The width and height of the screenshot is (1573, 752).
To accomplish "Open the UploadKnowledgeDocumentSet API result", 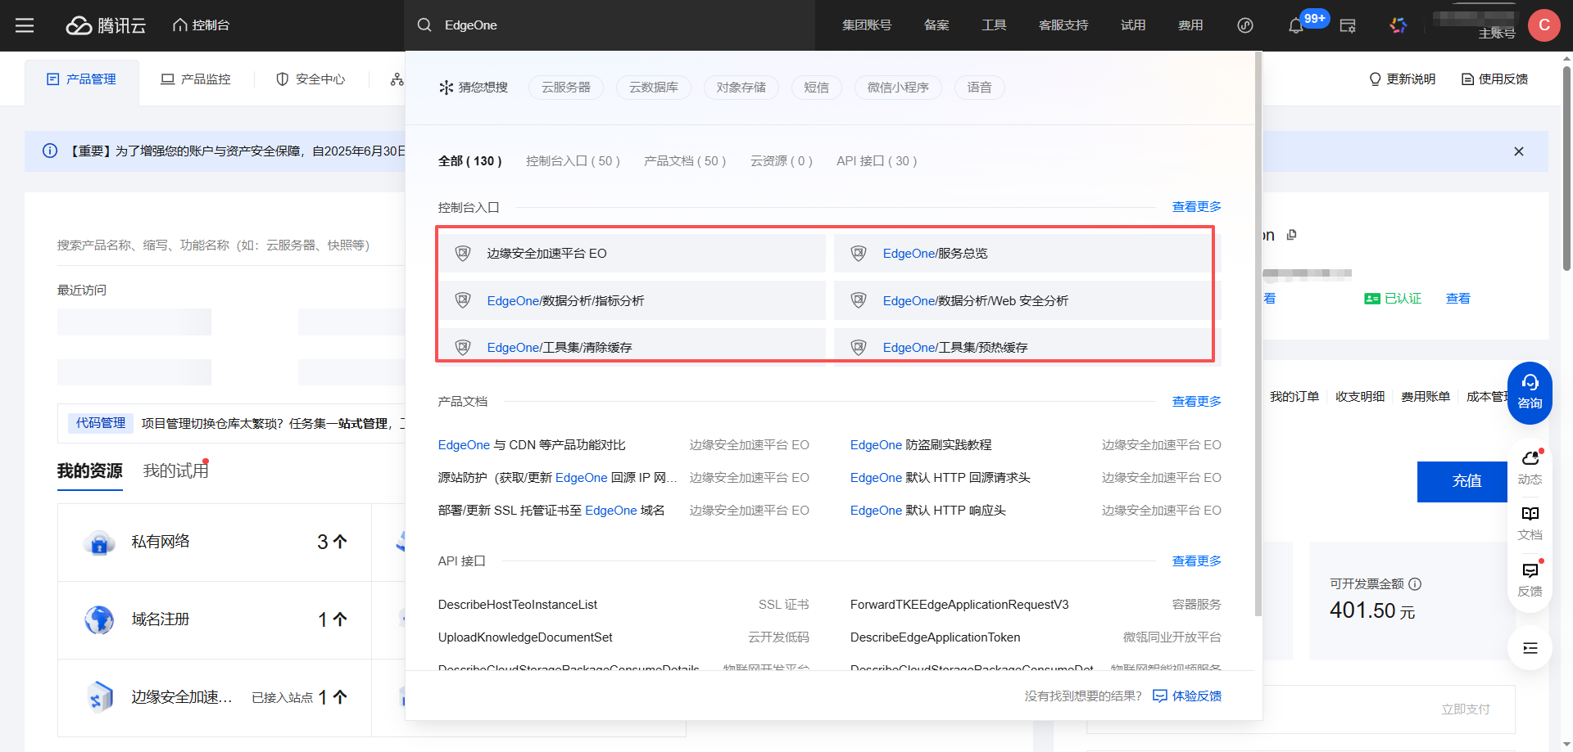I will point(525,637).
